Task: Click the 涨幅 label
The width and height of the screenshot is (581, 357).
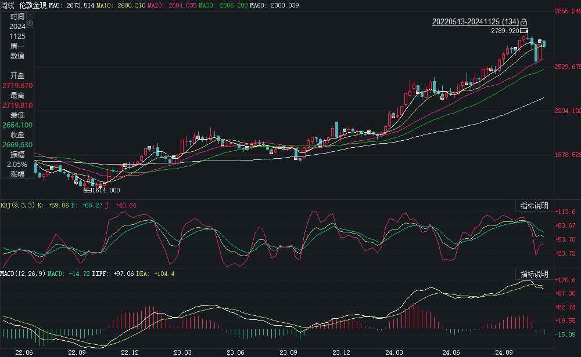Action: click(17, 174)
